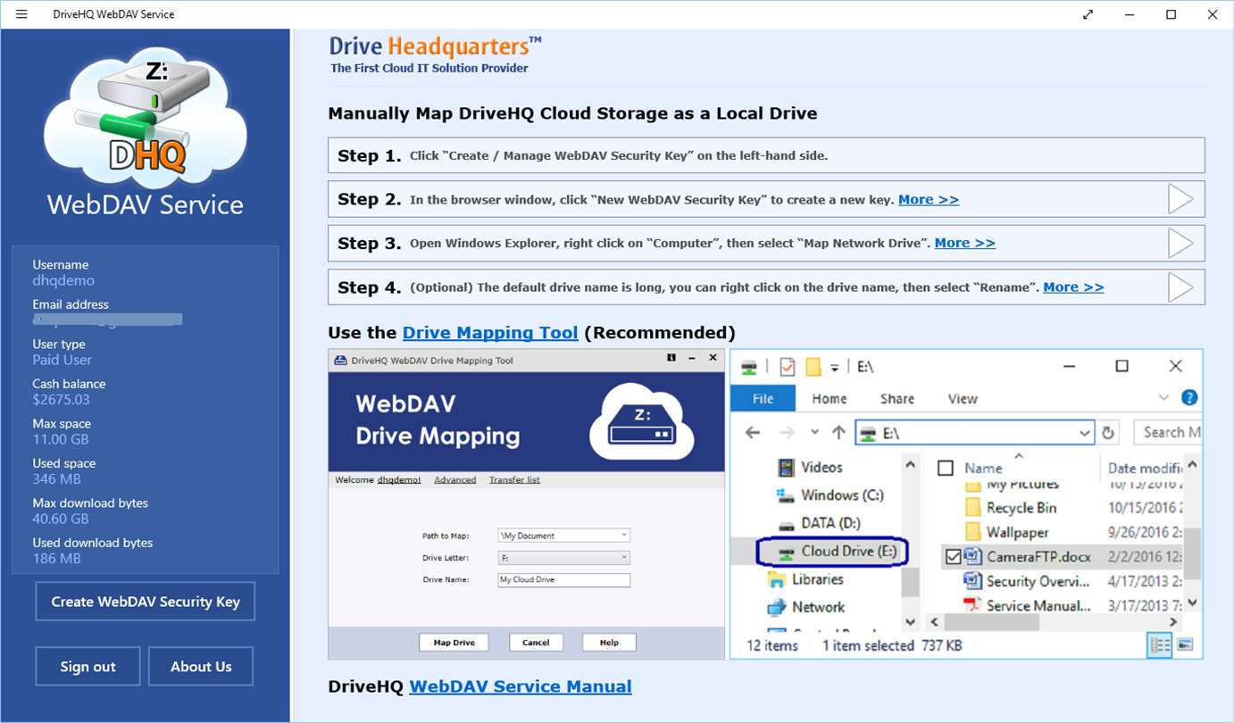Switch to the Share tab in Explorer image
This screenshot has width=1234, height=723.
897,399
